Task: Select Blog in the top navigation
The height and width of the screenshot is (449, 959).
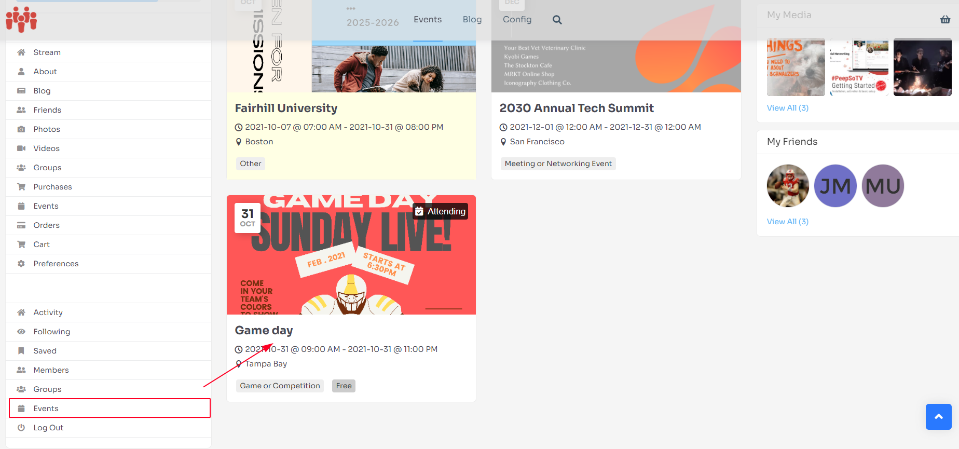Action: coord(472,20)
